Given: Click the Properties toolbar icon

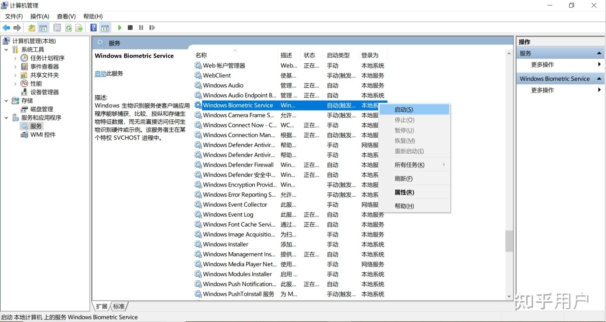Looking at the screenshot, I should (57, 28).
